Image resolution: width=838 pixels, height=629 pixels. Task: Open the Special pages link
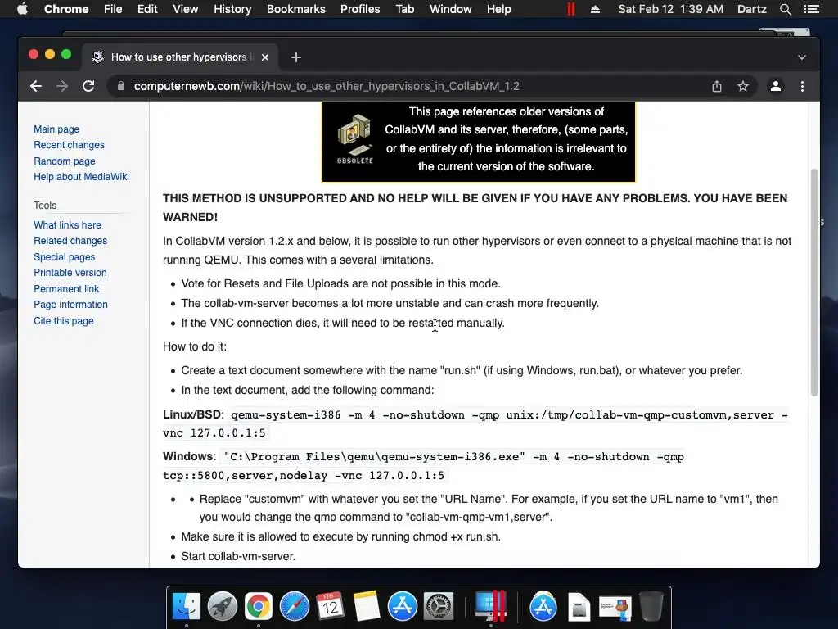click(65, 256)
